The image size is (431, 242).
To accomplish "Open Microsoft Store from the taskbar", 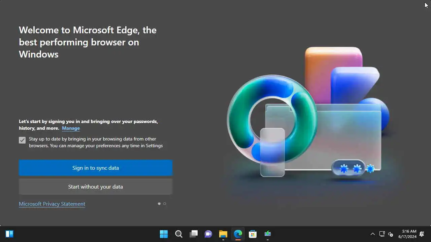I will (x=253, y=234).
